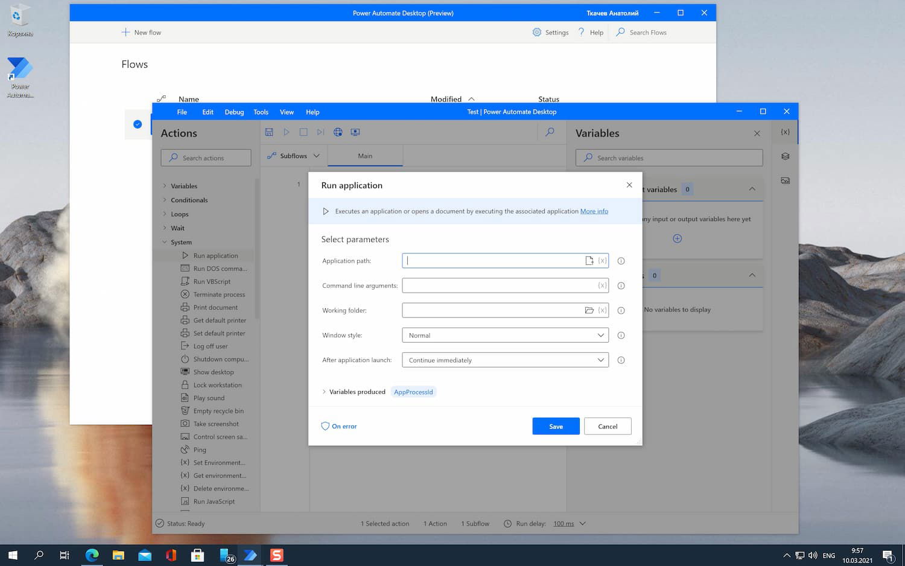Open On error settings

pyautogui.click(x=339, y=426)
